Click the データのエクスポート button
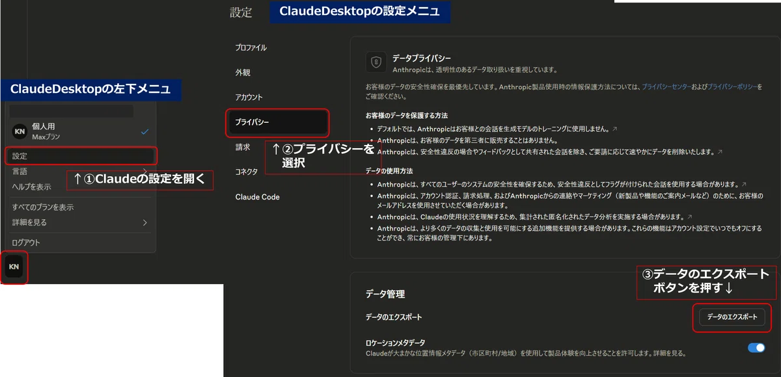 point(732,317)
